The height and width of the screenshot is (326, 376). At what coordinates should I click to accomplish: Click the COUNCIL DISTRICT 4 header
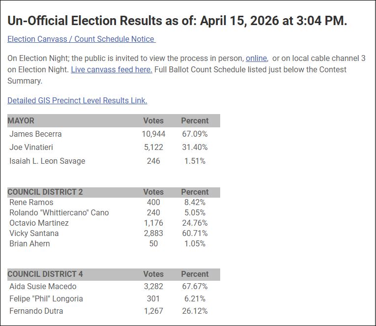(45, 274)
